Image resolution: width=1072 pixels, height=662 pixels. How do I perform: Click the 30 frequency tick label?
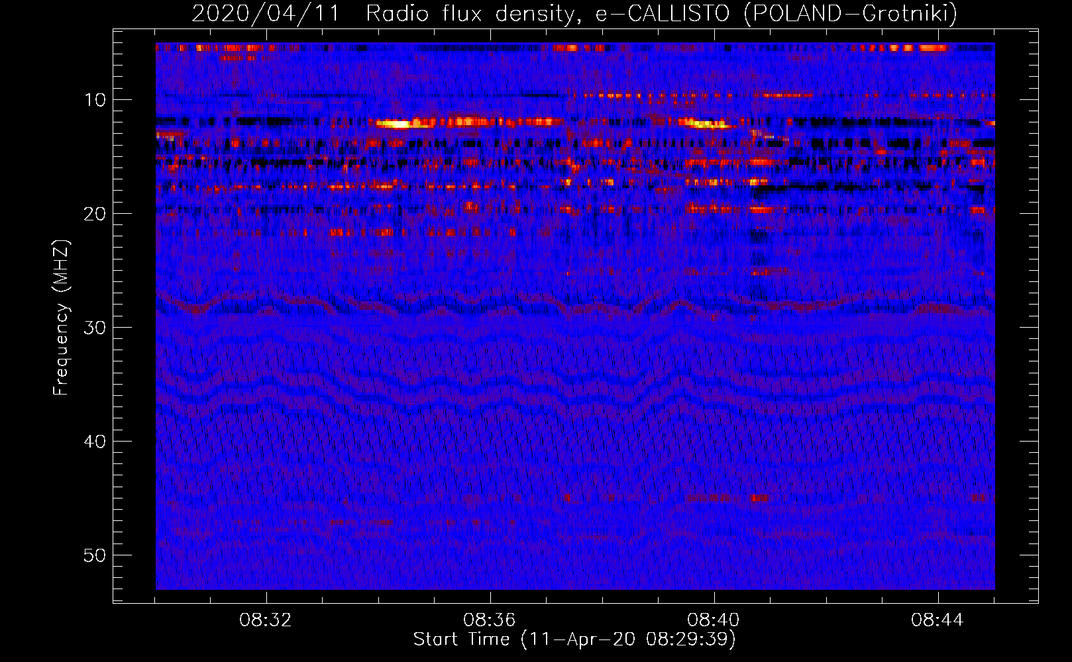[x=95, y=327]
